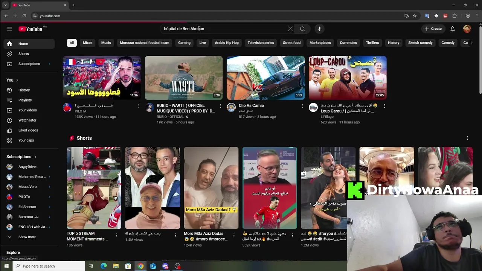This screenshot has width=482, height=271.
Task: Start voice search with microphone icon
Action: coord(319,29)
